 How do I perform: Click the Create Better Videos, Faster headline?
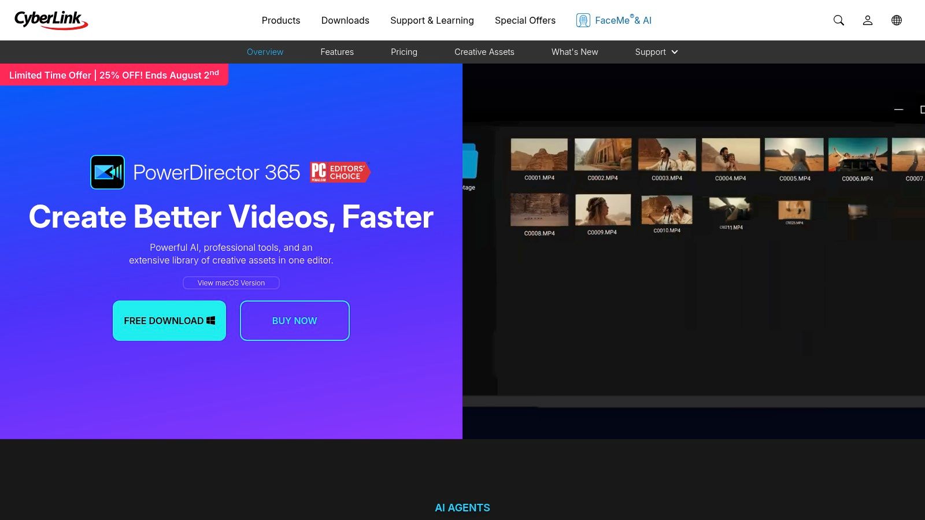pyautogui.click(x=231, y=217)
